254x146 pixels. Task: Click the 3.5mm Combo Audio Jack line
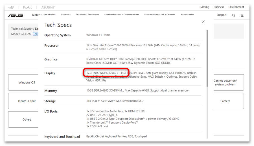pos(116,111)
